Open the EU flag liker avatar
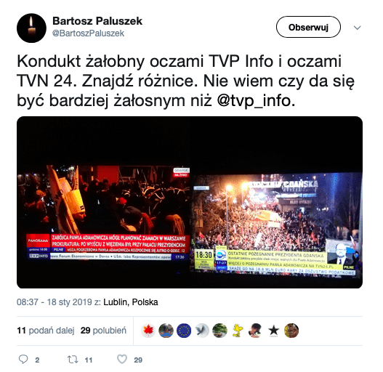Viewport: 383px width, 372px height. tap(184, 331)
